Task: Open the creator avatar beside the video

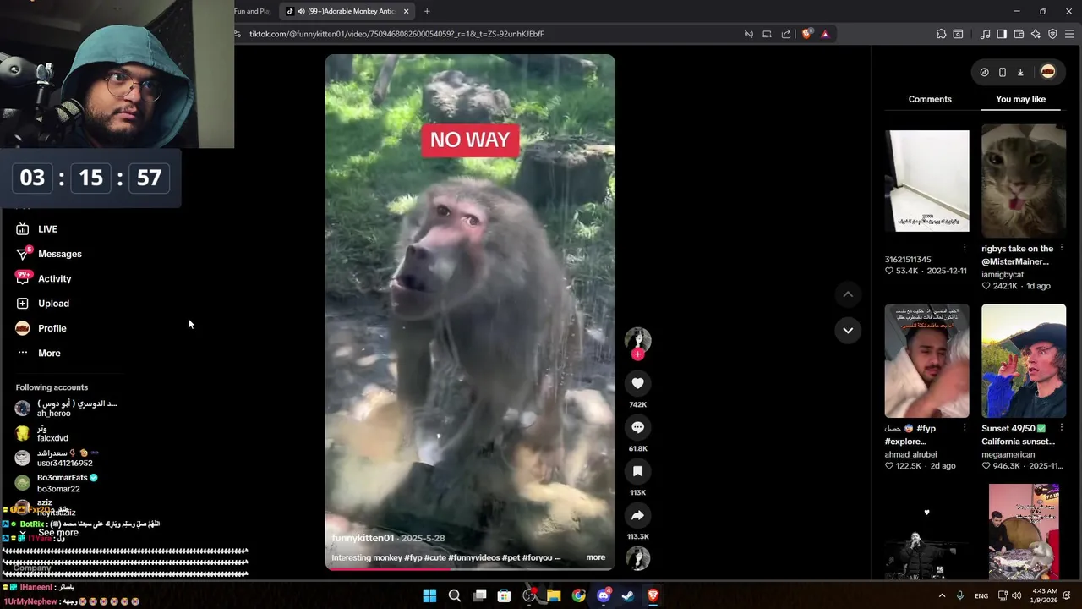Action: click(637, 339)
